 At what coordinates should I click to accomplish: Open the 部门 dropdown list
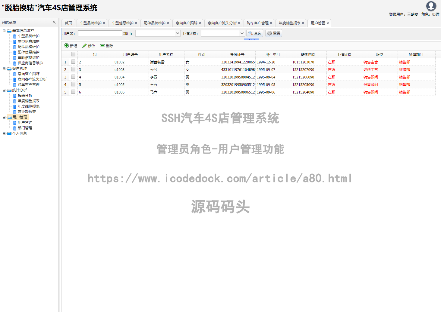coord(178,33)
